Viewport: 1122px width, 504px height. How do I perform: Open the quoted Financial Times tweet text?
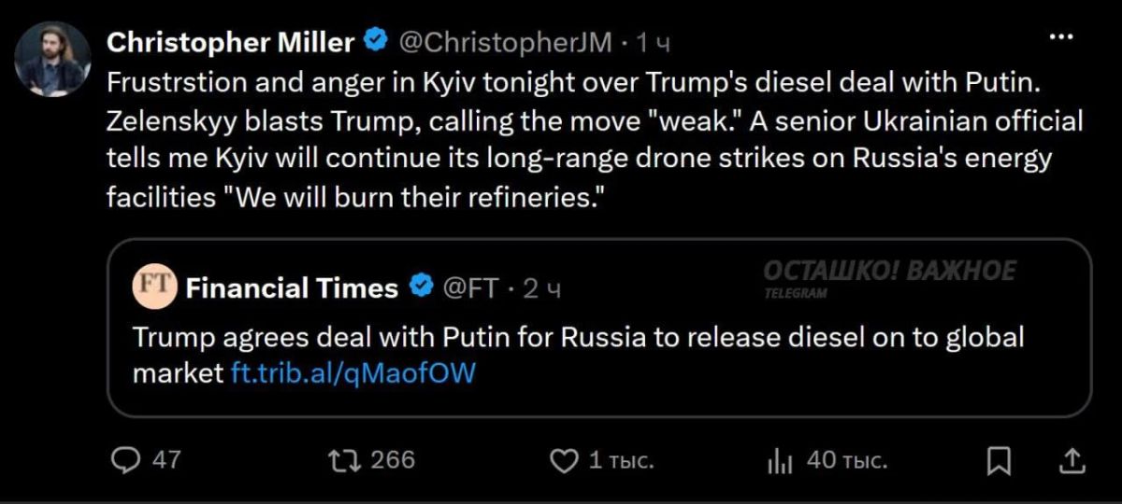(579, 355)
